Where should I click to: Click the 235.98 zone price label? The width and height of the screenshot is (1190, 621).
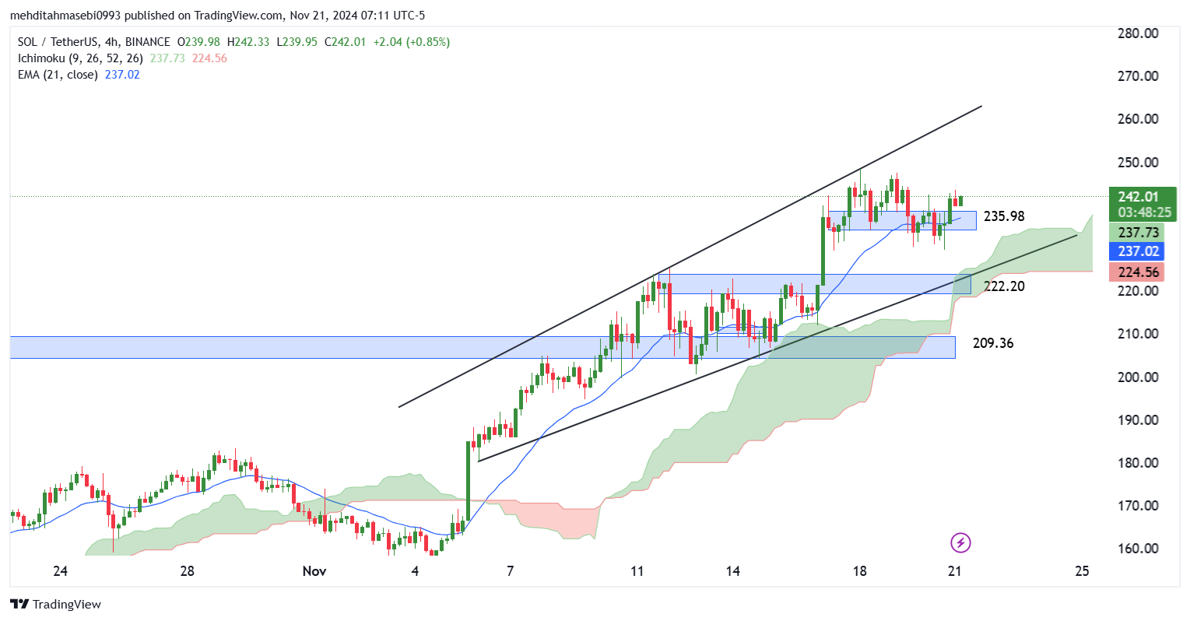tap(1004, 216)
